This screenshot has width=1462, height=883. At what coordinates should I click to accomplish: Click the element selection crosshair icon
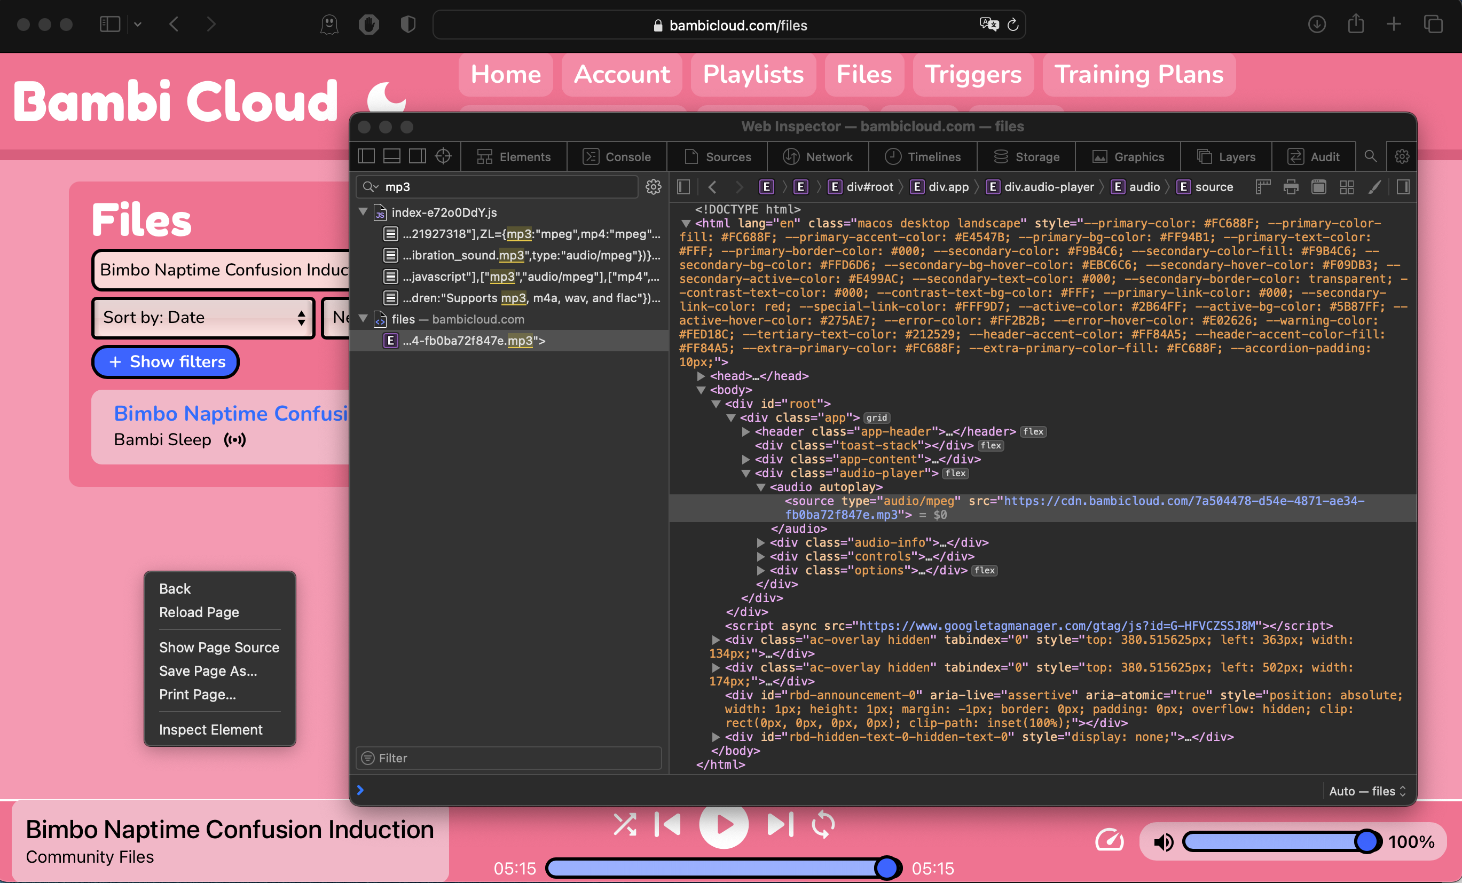pyautogui.click(x=443, y=156)
